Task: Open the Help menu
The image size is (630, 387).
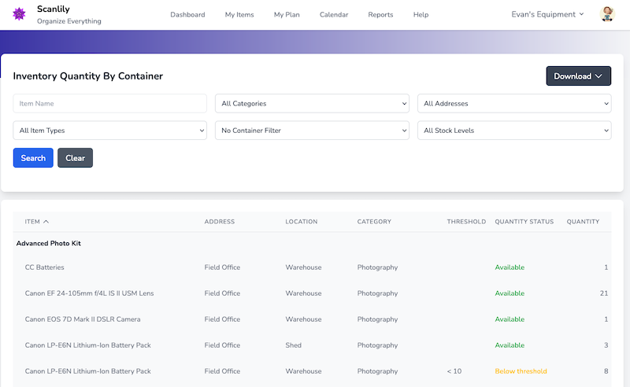Action: pos(421,15)
